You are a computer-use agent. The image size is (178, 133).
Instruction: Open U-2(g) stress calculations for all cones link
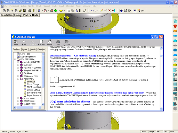[x=70, y=101]
